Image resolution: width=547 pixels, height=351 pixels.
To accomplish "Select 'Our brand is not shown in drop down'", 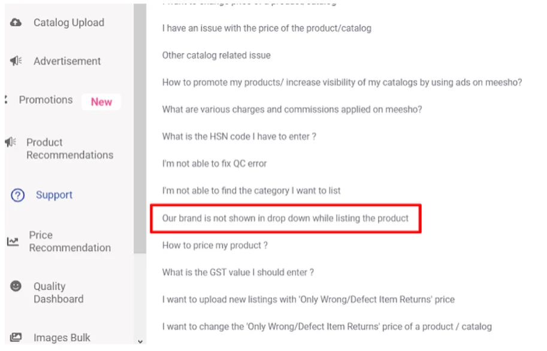I will (x=285, y=219).
